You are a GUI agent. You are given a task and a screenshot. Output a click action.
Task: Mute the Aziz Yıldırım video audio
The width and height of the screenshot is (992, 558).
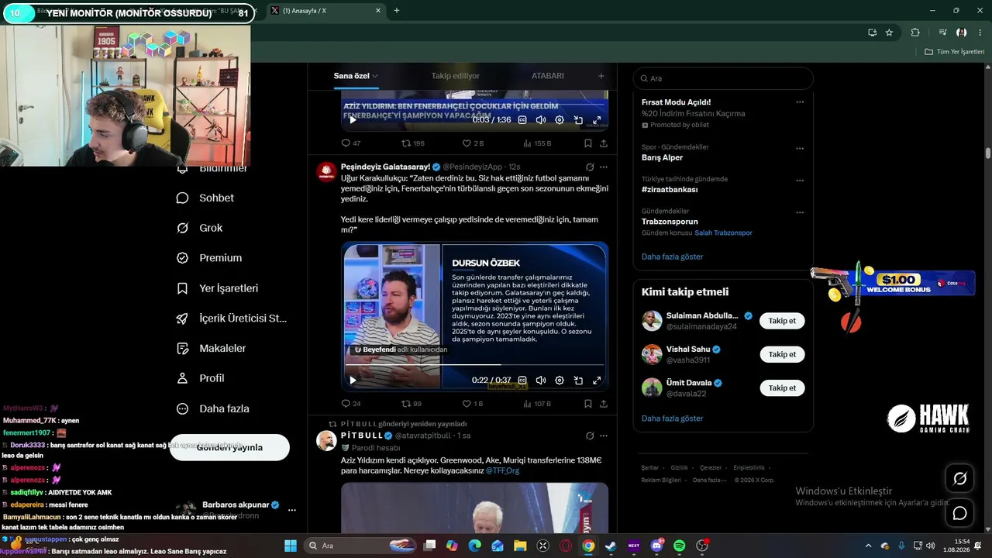[x=541, y=120]
